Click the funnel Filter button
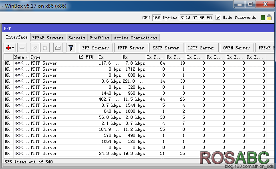The image size is (276, 169). [71, 48]
